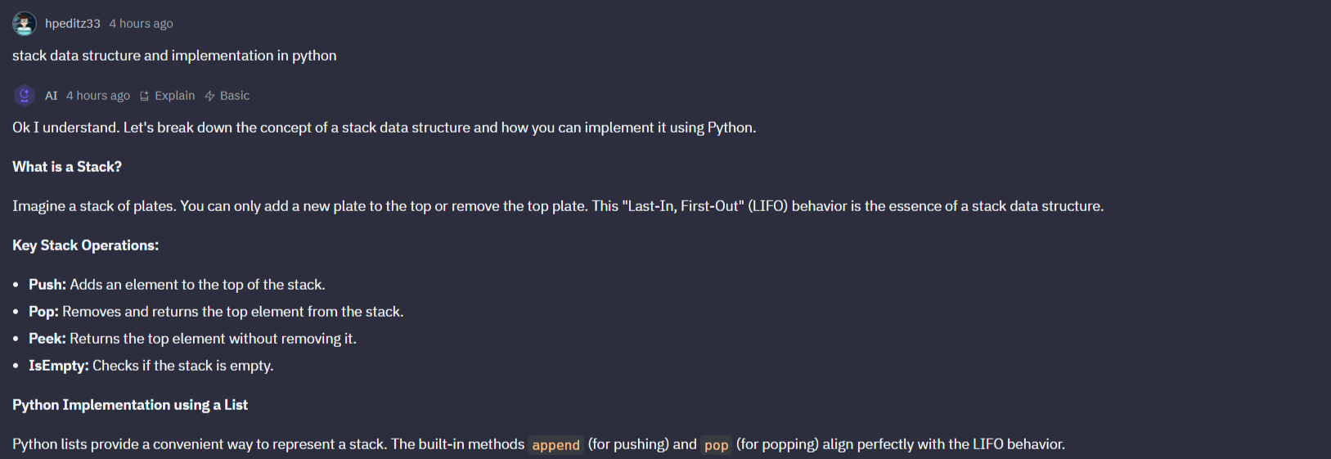Click the AI author name label
Viewport: 1331px width, 459px height.
coord(52,96)
